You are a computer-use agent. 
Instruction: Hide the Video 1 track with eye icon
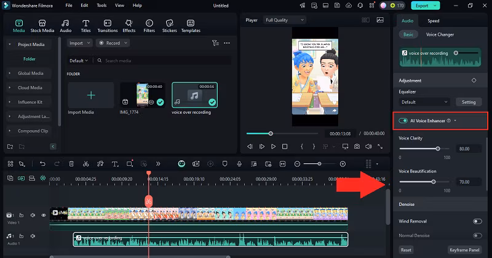pyautogui.click(x=44, y=216)
